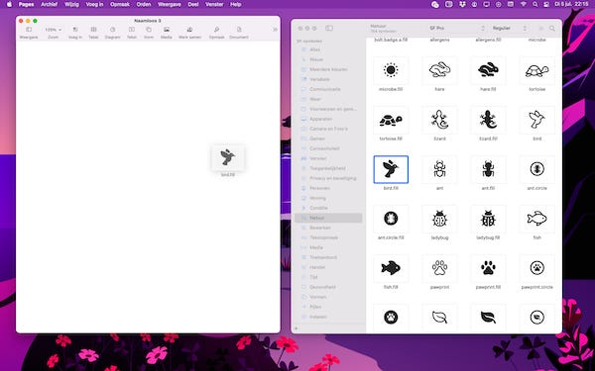Open the Opmaak menu in menu bar
The image size is (595, 371).
pos(120,5)
